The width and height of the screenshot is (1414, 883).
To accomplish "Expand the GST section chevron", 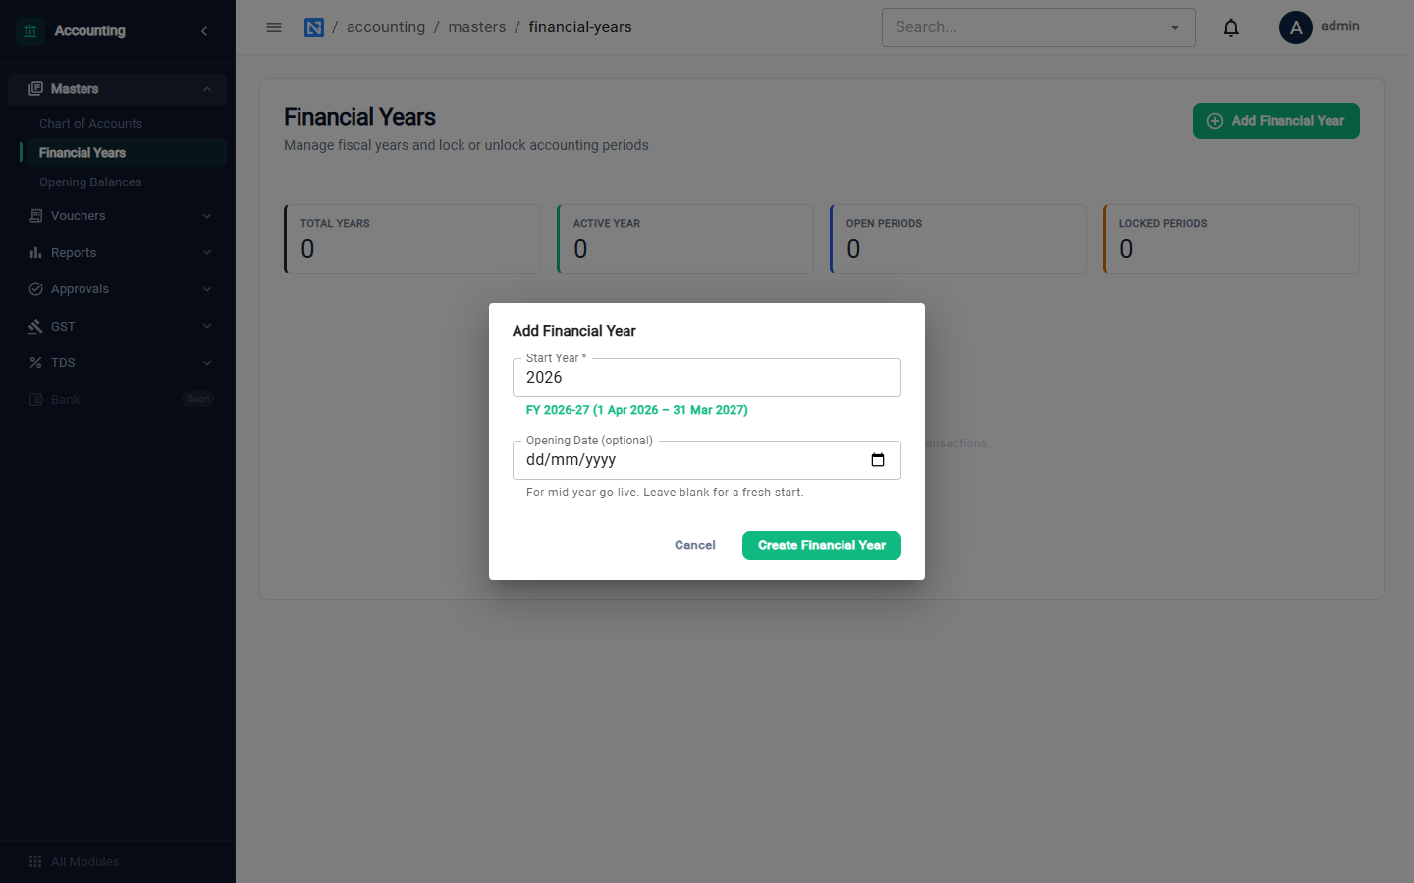I will 207,327.
